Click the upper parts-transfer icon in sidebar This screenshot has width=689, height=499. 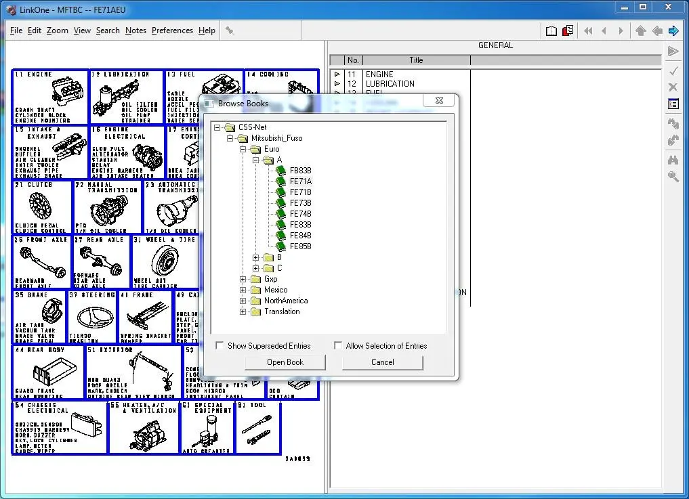click(x=673, y=123)
